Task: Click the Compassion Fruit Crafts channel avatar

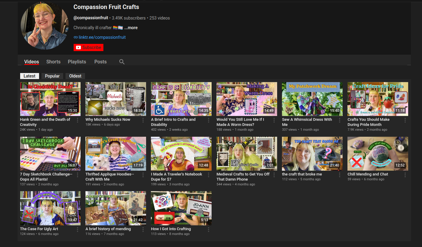Action: tap(45, 26)
